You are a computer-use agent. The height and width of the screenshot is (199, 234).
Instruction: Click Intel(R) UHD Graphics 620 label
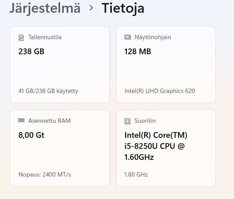(x=160, y=91)
